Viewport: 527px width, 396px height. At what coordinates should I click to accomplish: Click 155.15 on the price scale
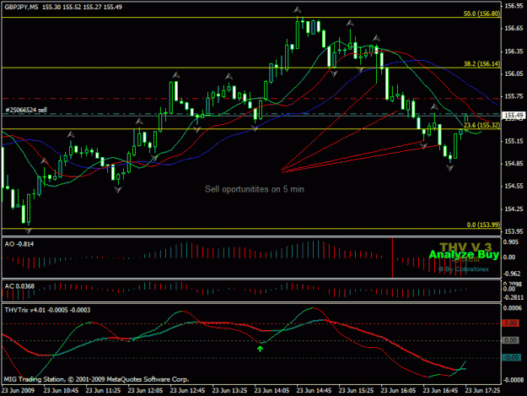click(x=514, y=141)
